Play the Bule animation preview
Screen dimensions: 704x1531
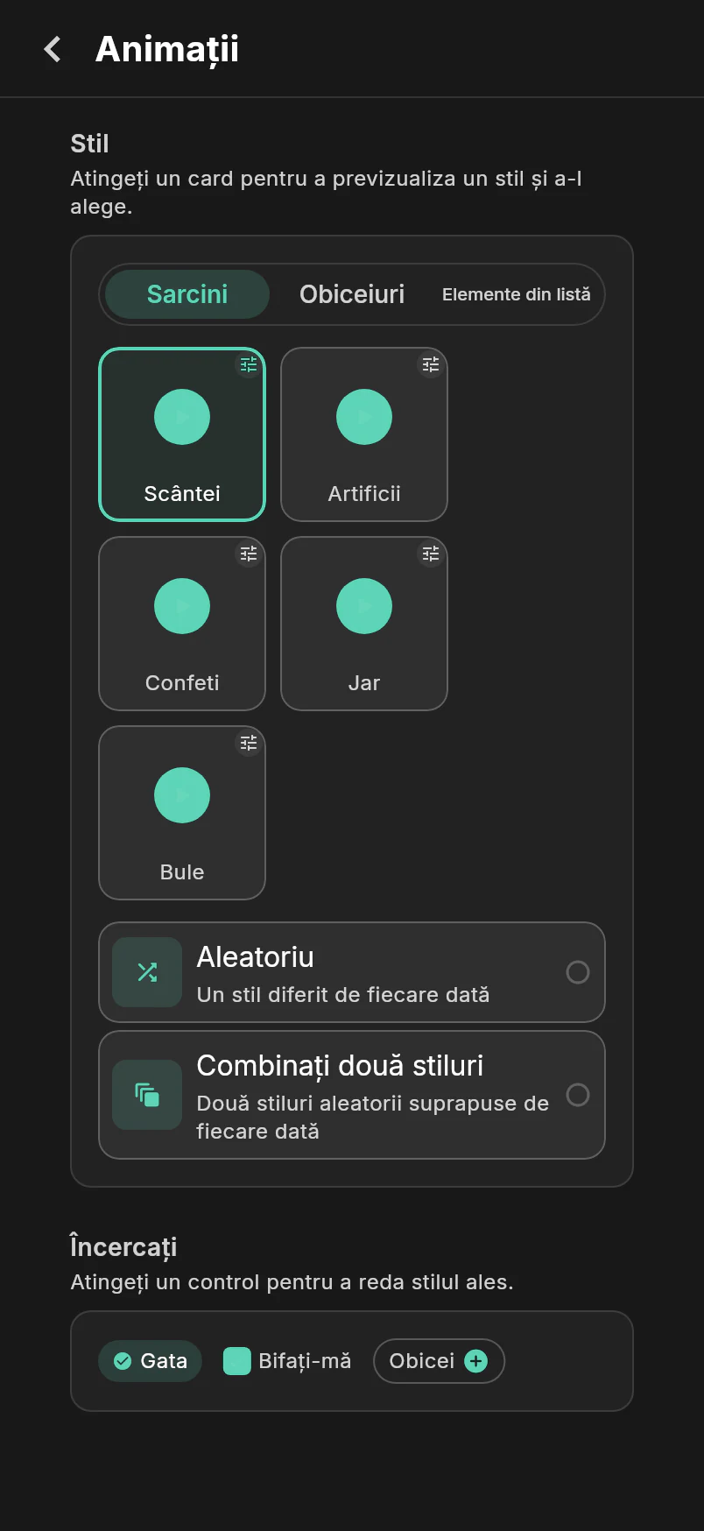tap(182, 795)
